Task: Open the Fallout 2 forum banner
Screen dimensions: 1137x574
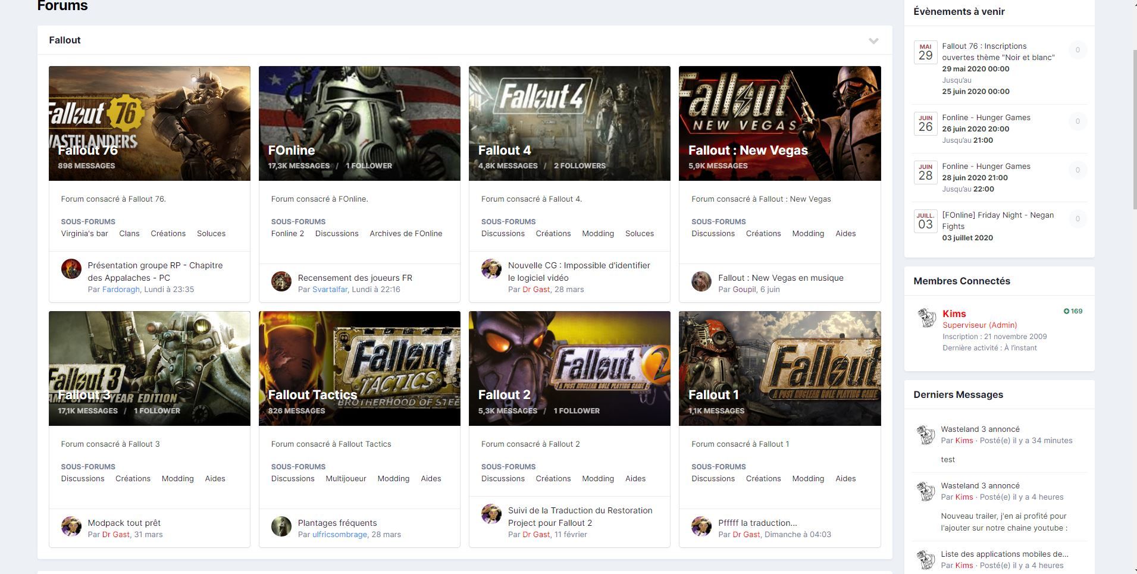Action: pyautogui.click(x=569, y=369)
